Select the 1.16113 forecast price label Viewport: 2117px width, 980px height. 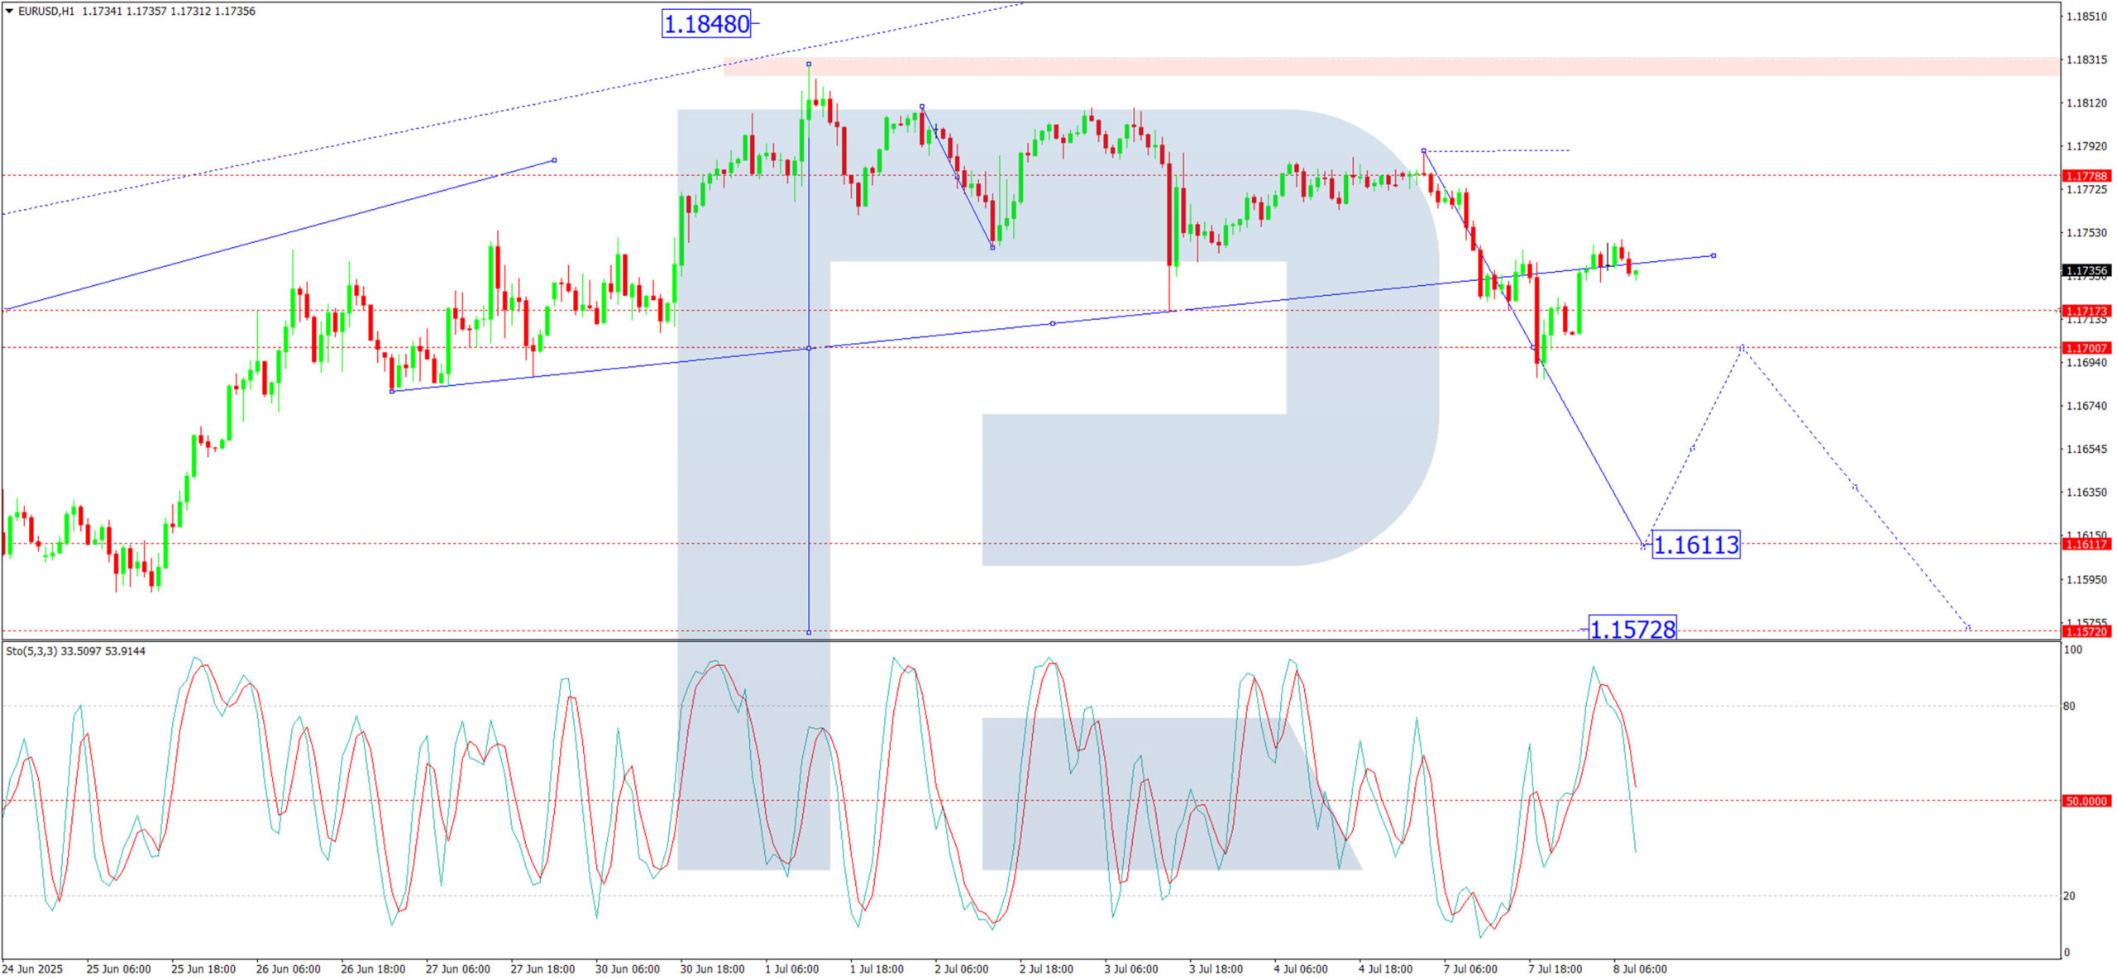(1695, 545)
